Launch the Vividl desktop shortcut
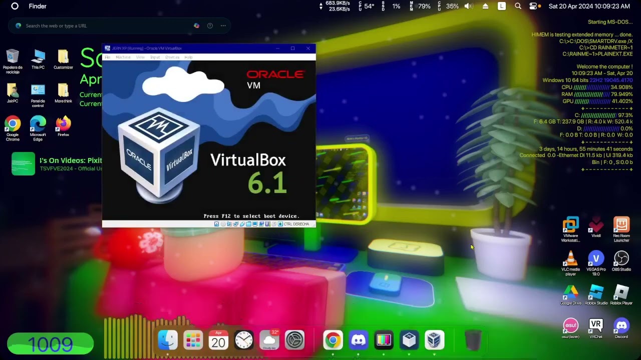The image size is (641, 360). click(x=596, y=227)
